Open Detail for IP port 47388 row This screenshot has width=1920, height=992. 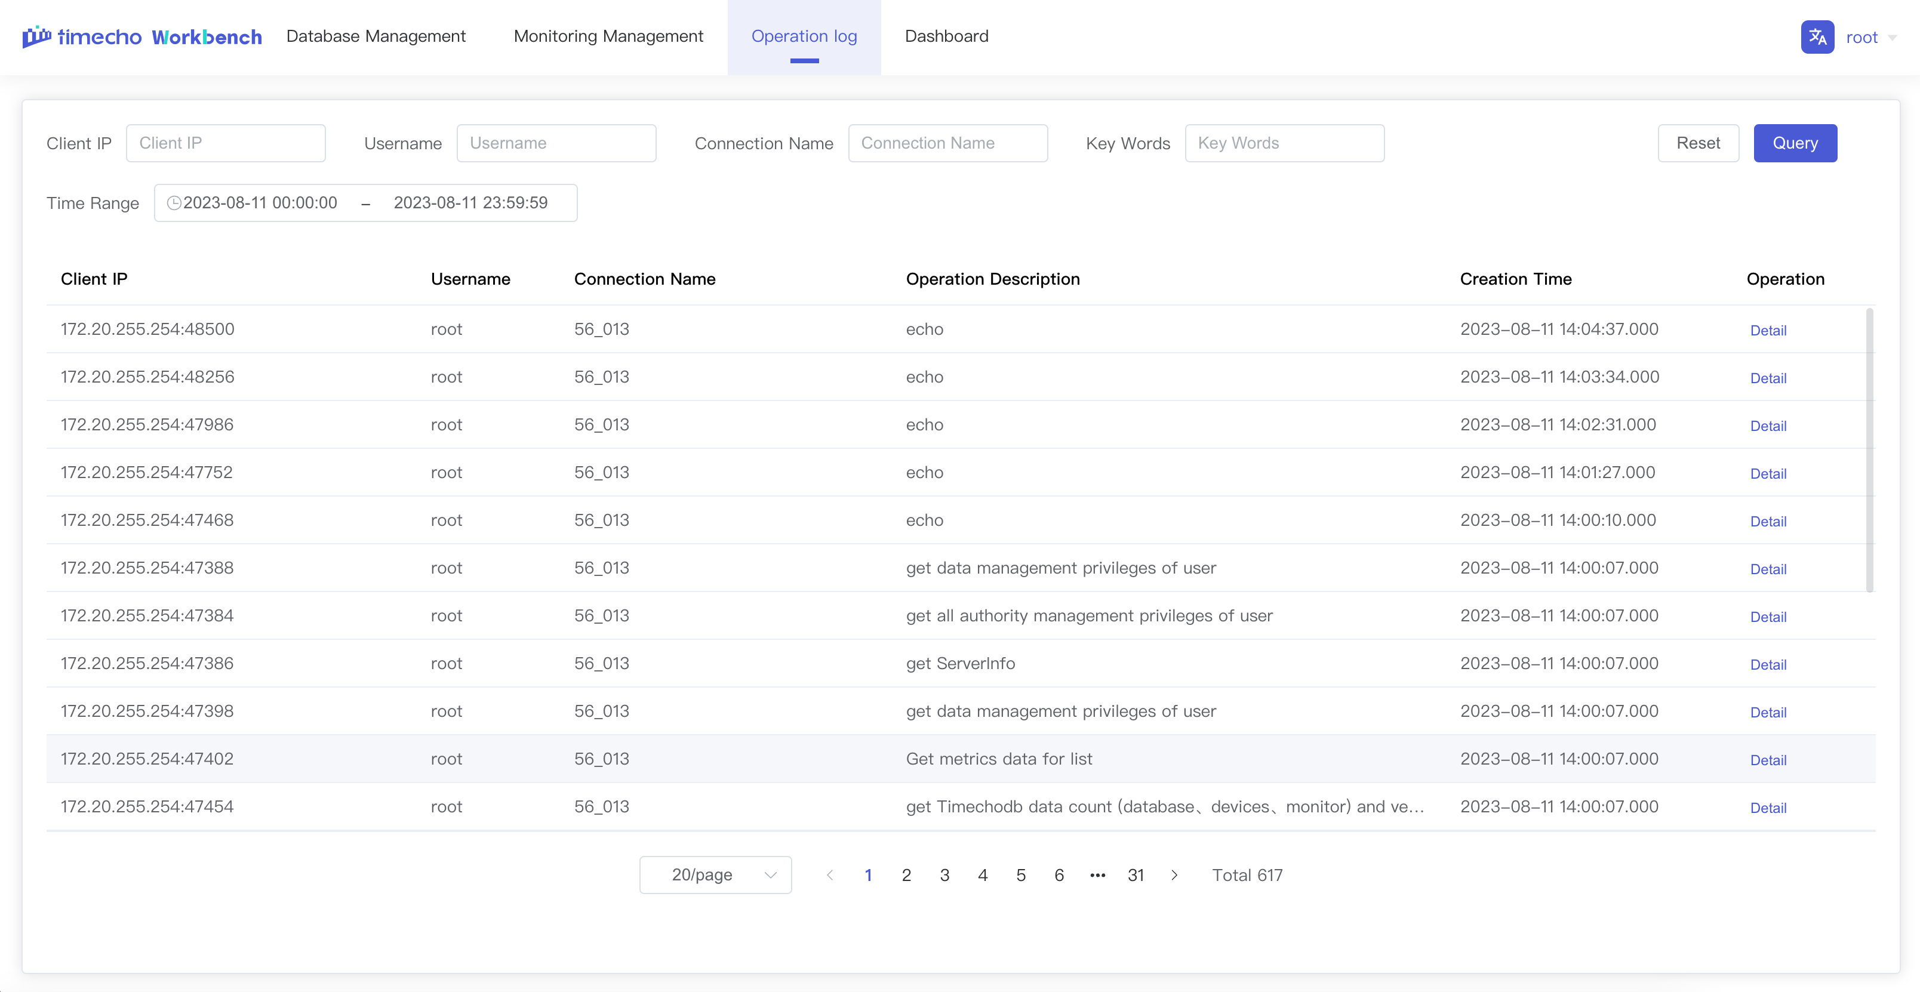1768,569
